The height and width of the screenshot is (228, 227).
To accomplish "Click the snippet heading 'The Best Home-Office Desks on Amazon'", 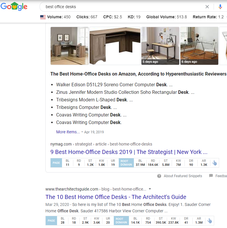I will [139, 74].
